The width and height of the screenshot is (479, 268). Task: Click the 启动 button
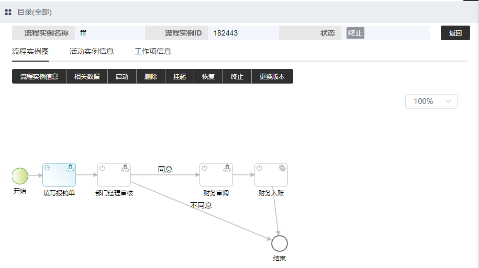click(x=122, y=76)
